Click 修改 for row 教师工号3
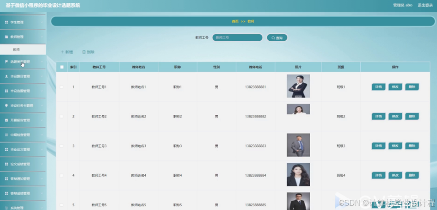This screenshot has height=210, width=437. (395, 146)
